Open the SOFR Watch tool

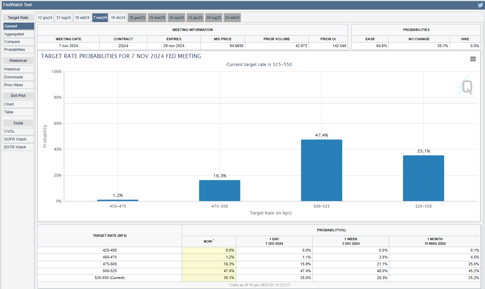[x=19, y=139]
